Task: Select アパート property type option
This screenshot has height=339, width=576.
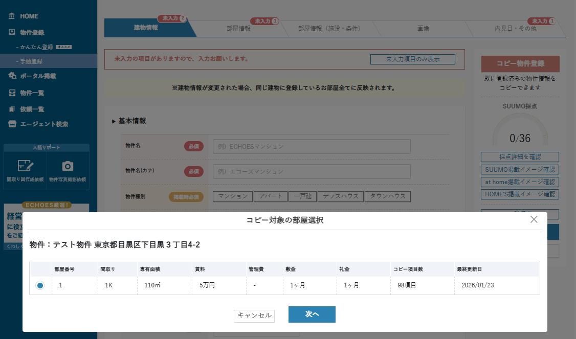Action: tap(270, 196)
